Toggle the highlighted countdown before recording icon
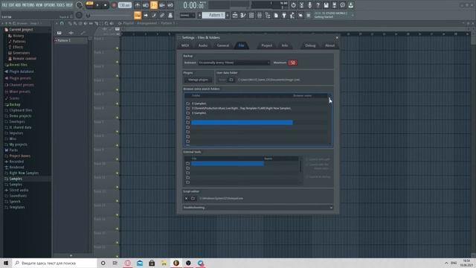Screen dimensions: 476x268 click(154, 5)
